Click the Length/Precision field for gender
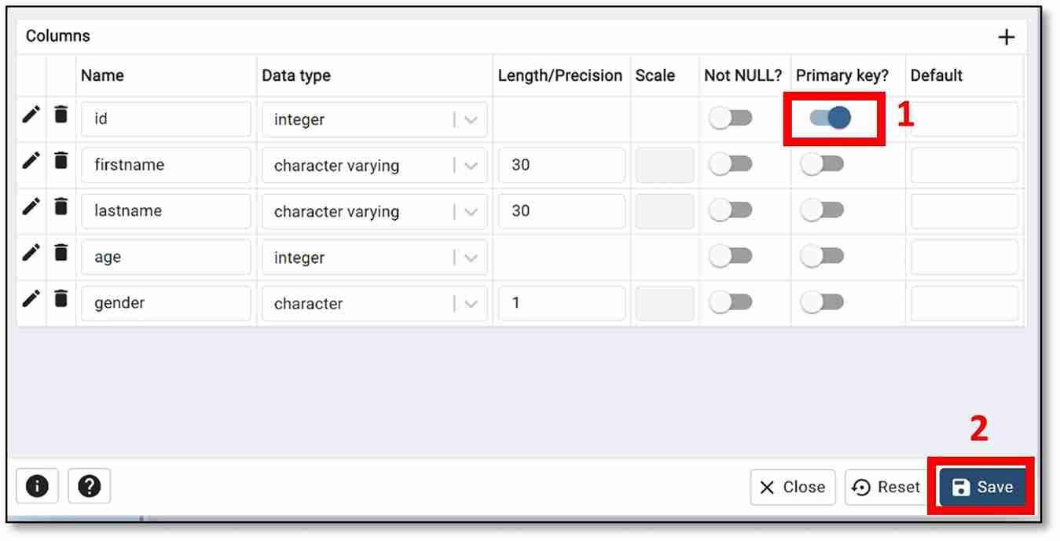 tap(561, 304)
